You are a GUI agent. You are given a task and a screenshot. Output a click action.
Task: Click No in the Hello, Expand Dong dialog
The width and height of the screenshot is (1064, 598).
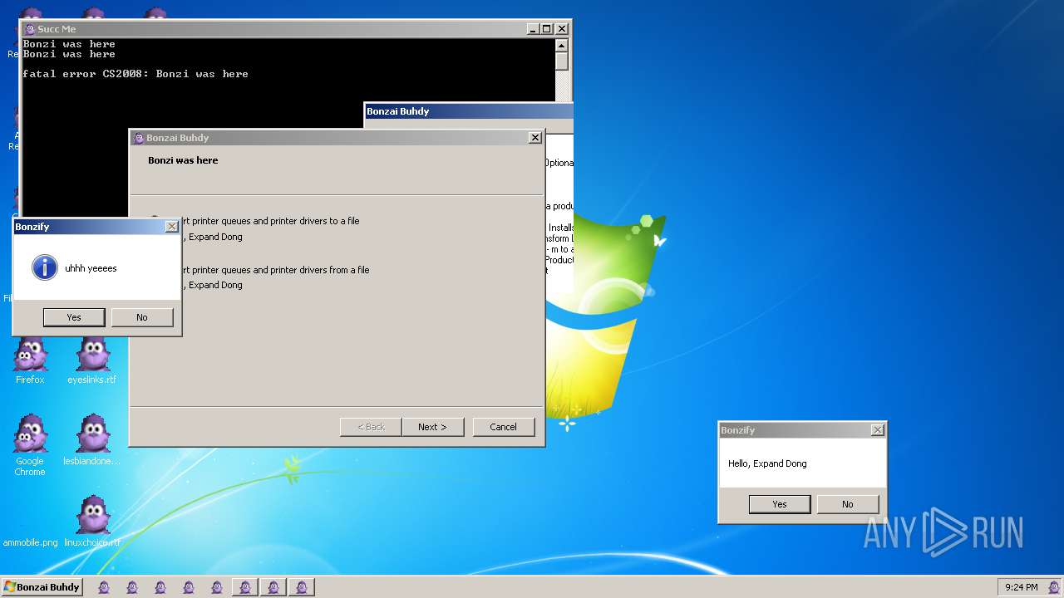[848, 504]
